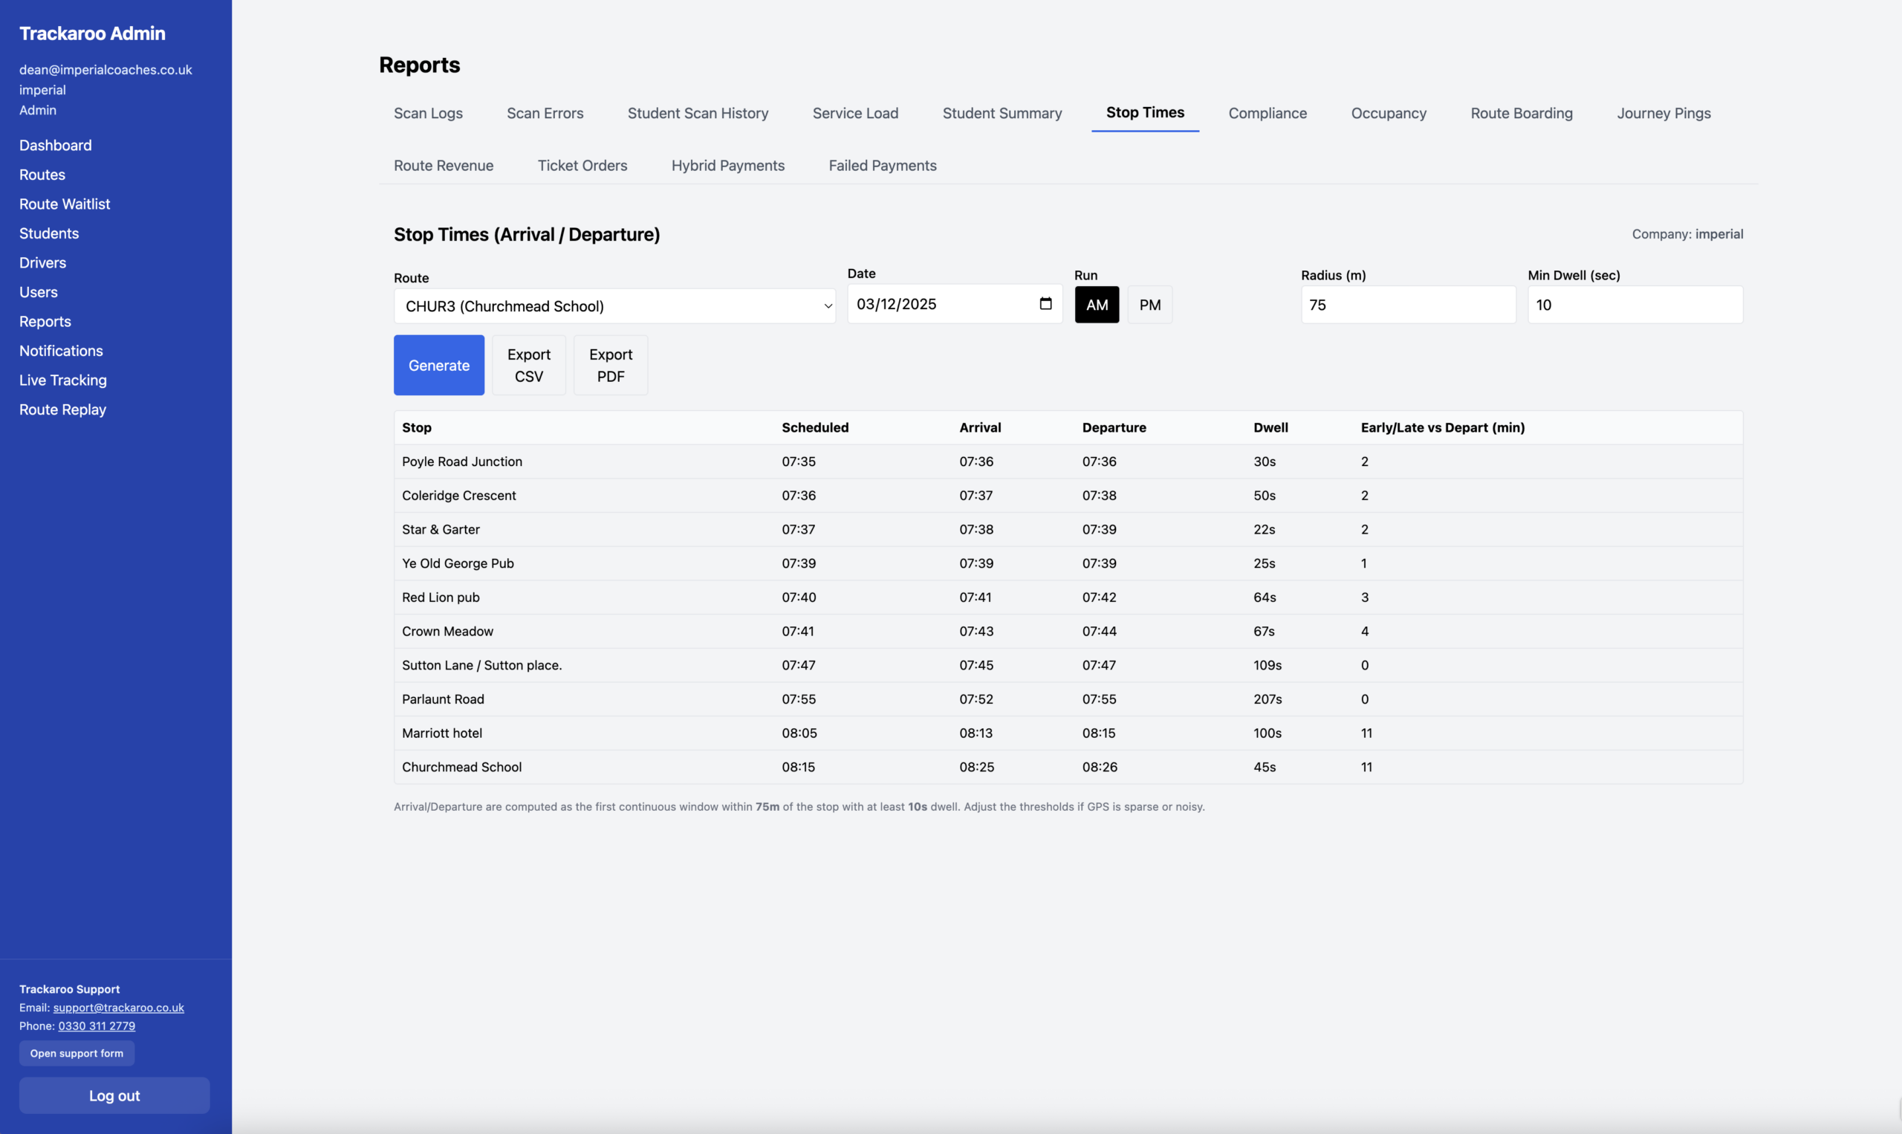Select the AM run toggle
1902x1134 pixels.
1096,305
